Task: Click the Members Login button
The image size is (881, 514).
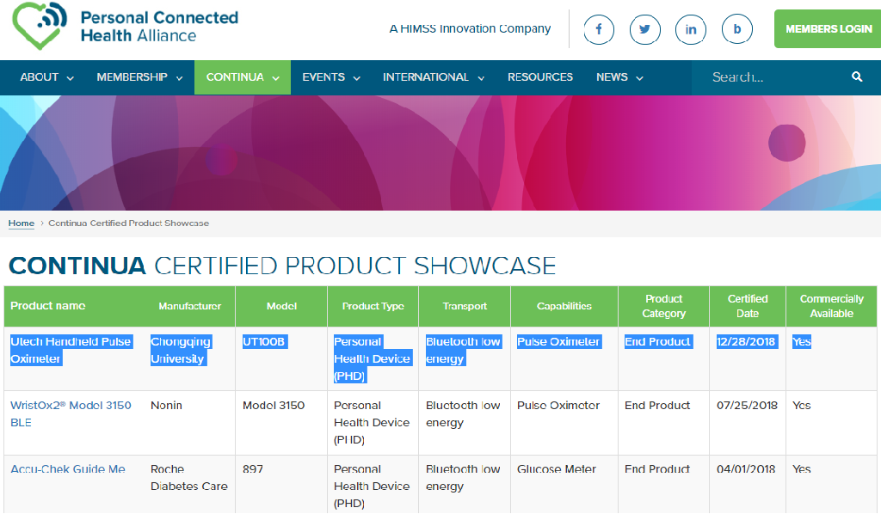Action: [828, 28]
